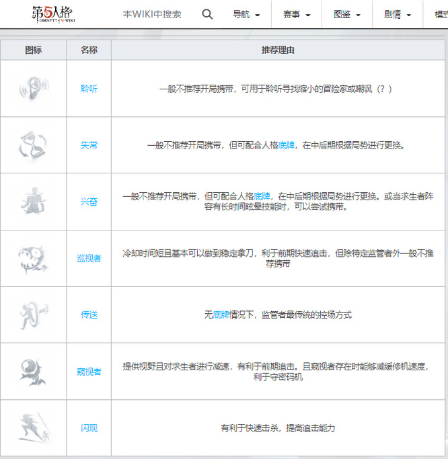
Task: Click the 图标 column header
Action: point(33,50)
